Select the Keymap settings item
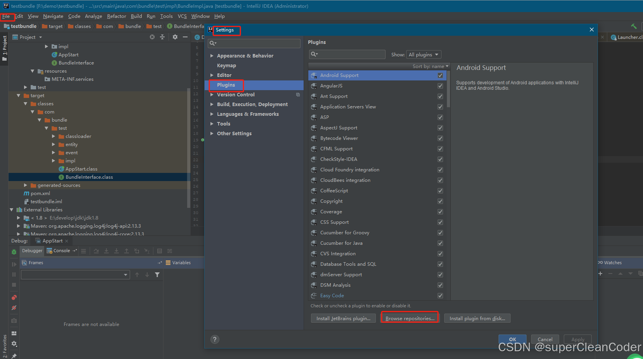The height and width of the screenshot is (359, 643). (x=226, y=66)
